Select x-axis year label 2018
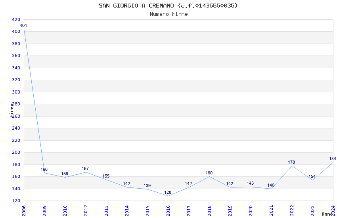The width and height of the screenshot is (337, 218). 209,211
